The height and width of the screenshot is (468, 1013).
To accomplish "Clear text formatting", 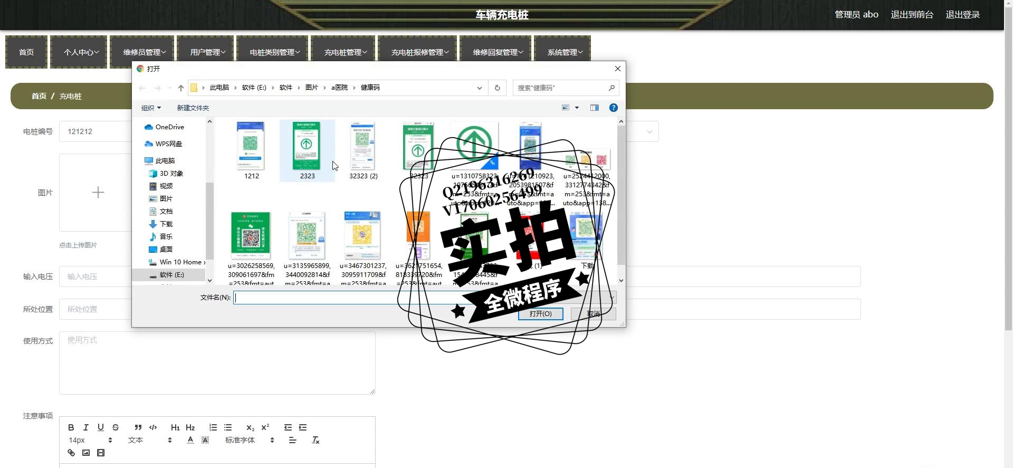I will coord(316,440).
